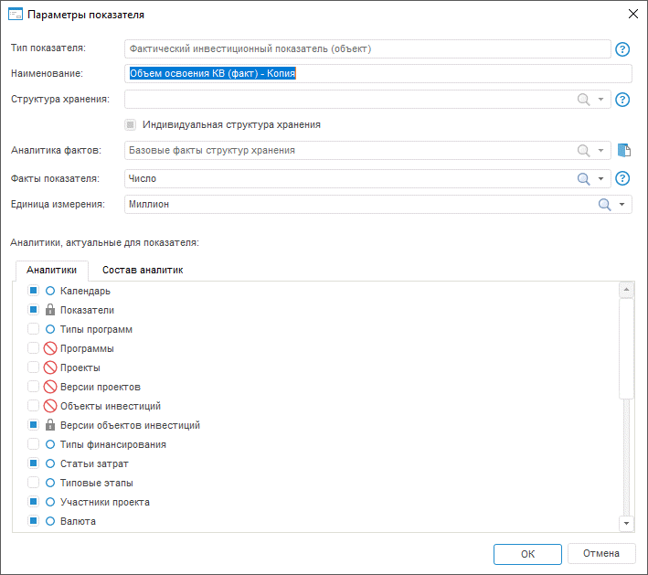Open the Единица измерения dropdown arrow
Screen dimensions: 648x575
[622, 205]
